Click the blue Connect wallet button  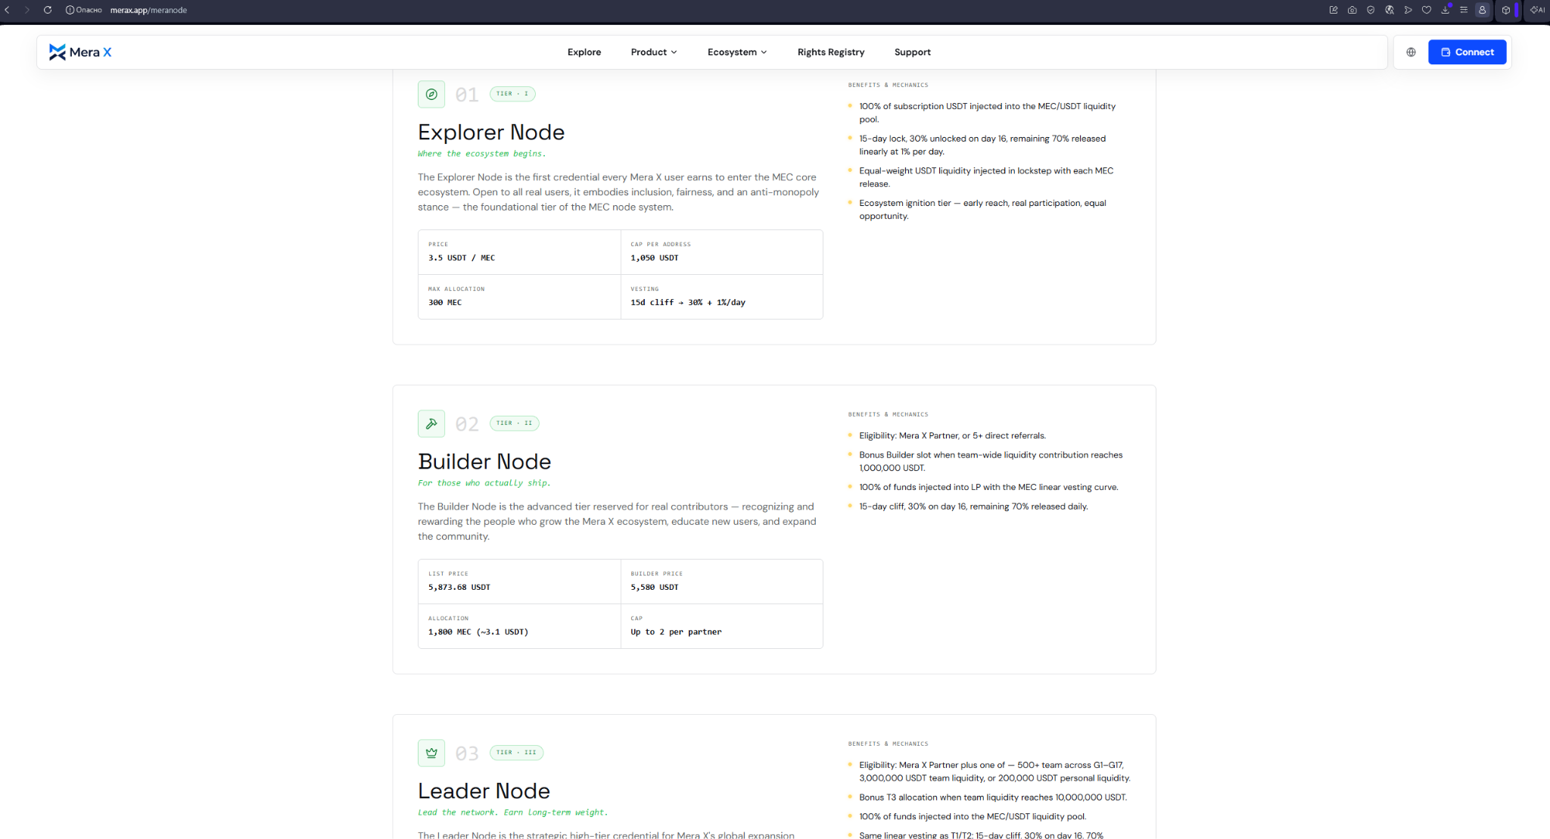pyautogui.click(x=1468, y=52)
